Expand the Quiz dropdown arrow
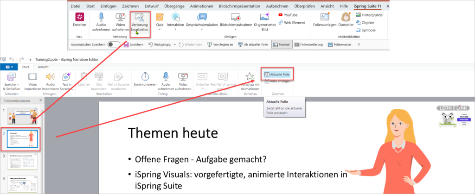 (x=160, y=29)
